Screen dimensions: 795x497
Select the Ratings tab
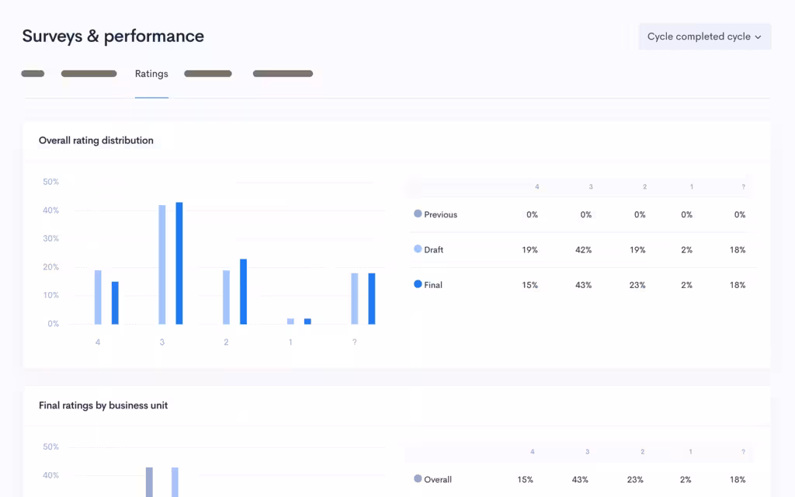click(x=151, y=74)
